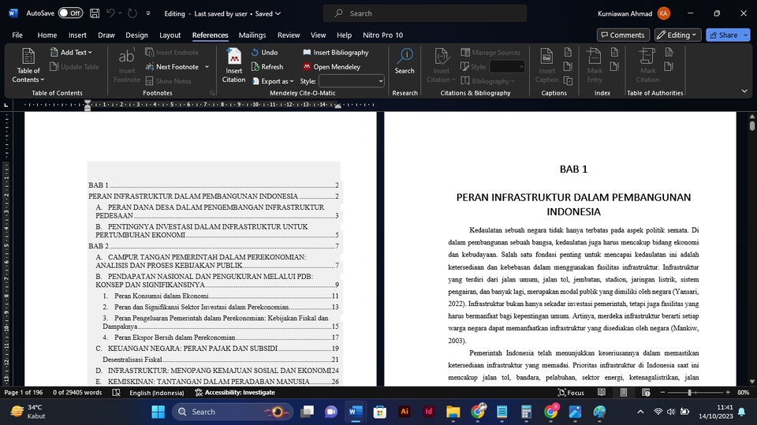Click the right indent ruler marker
The width and height of the screenshot is (757, 425).
[338, 106]
